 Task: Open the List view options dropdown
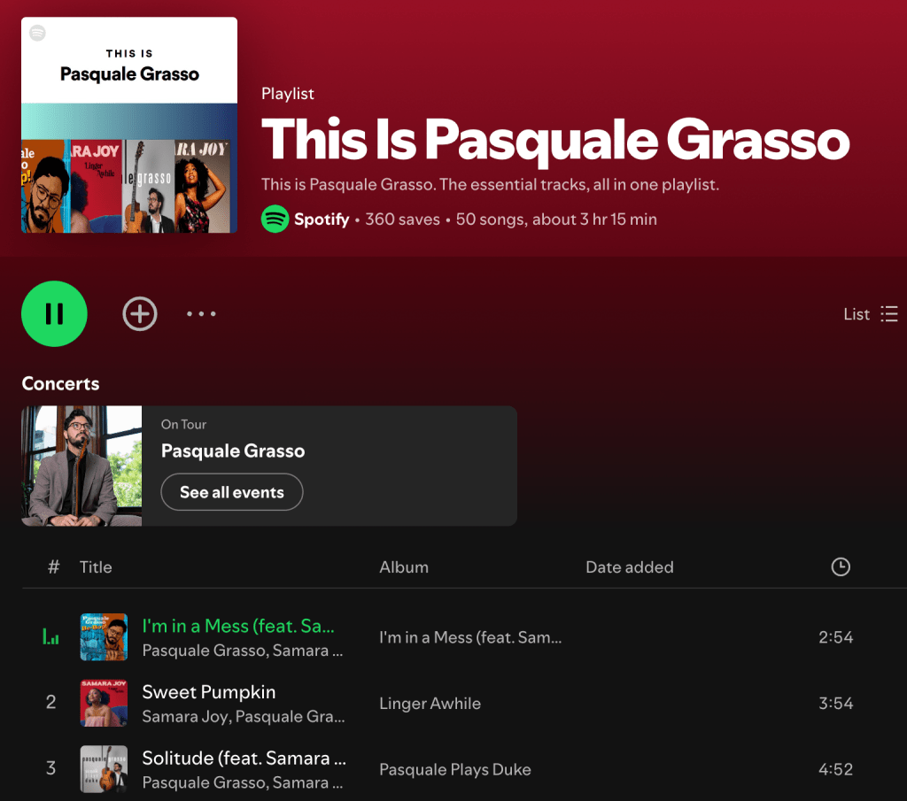click(870, 314)
